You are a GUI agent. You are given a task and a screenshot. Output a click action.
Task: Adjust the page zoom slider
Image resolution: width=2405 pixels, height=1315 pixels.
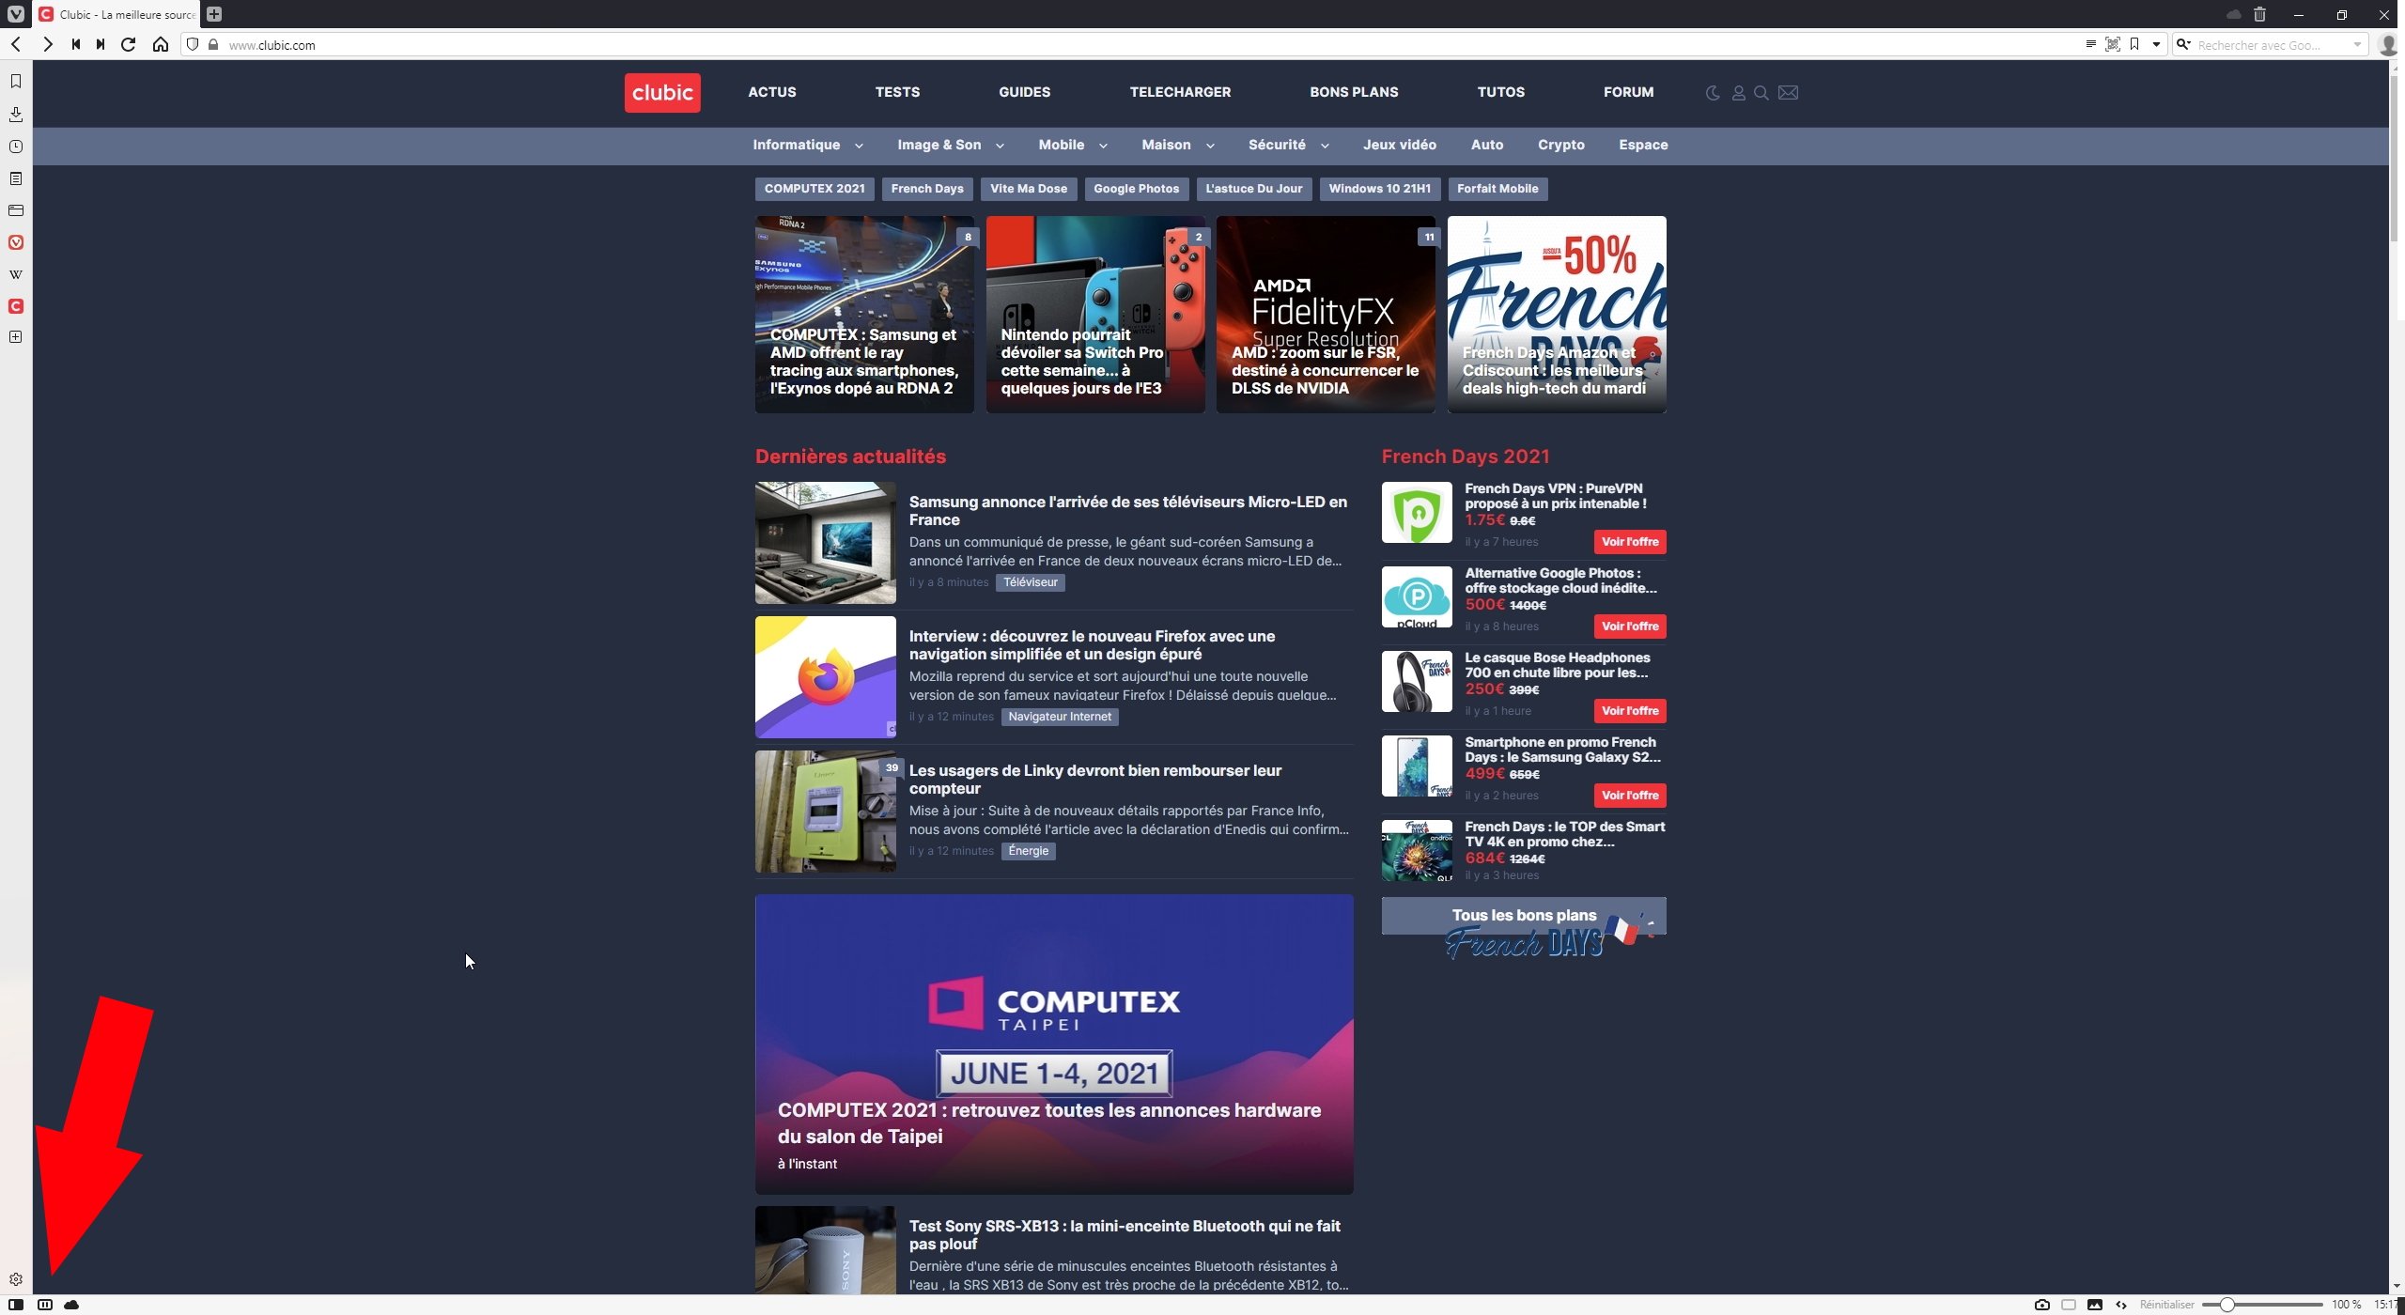tap(2227, 1305)
